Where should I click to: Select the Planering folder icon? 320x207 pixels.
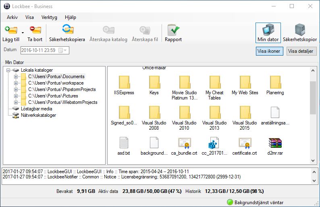pyautogui.click(x=275, y=82)
